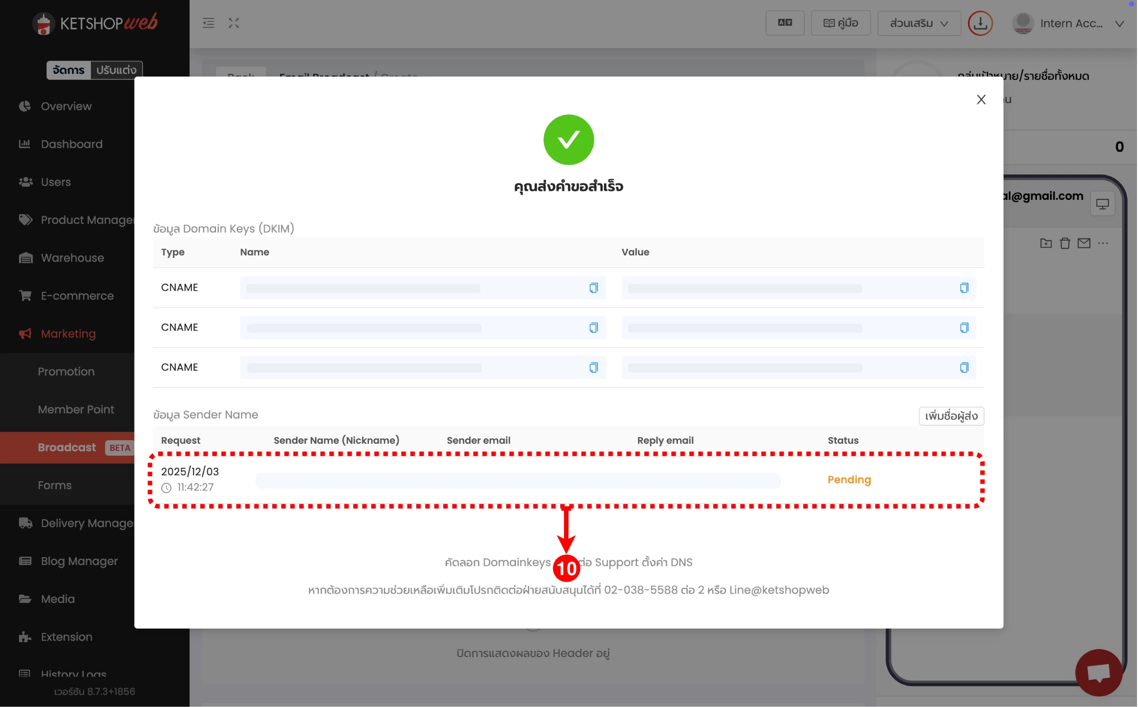Collapse the Marketing menu section

pyautogui.click(x=68, y=334)
